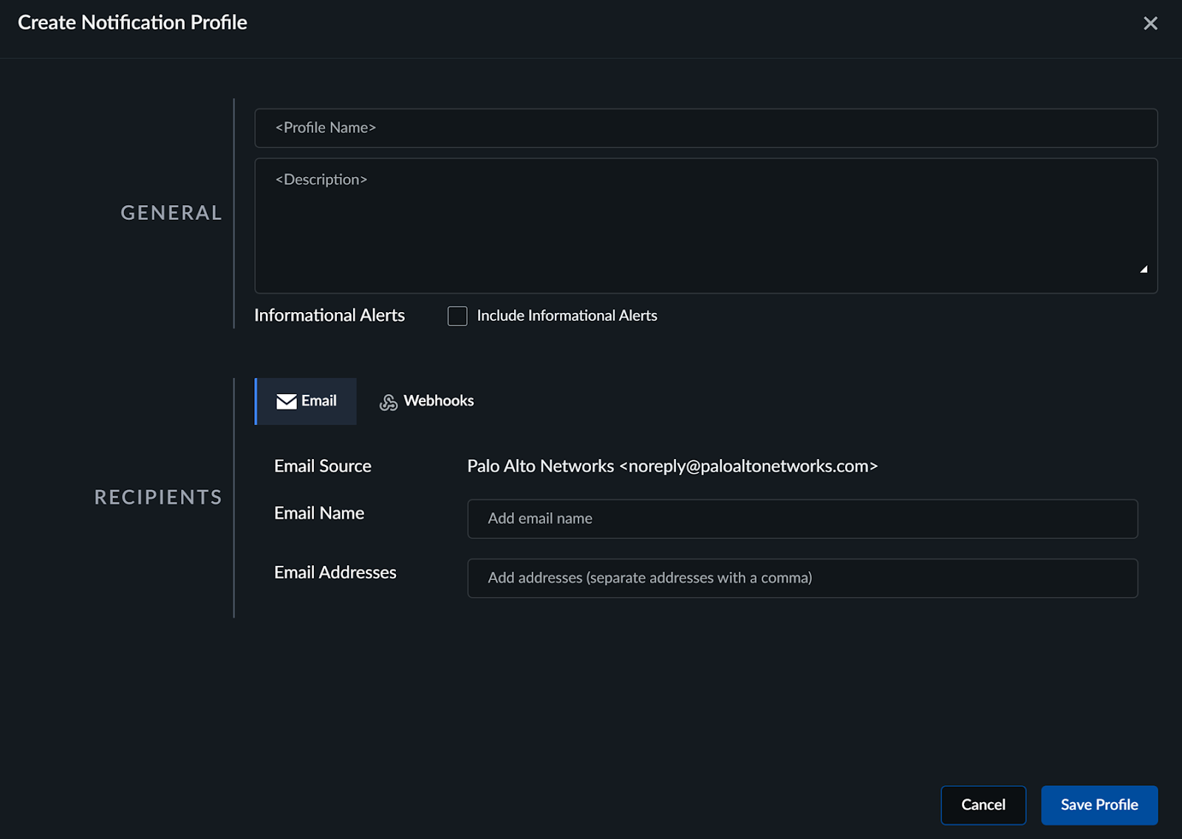Screen dimensions: 1182x839
Task: Close the Create Notification Profile dialog
Action: (x=1150, y=24)
